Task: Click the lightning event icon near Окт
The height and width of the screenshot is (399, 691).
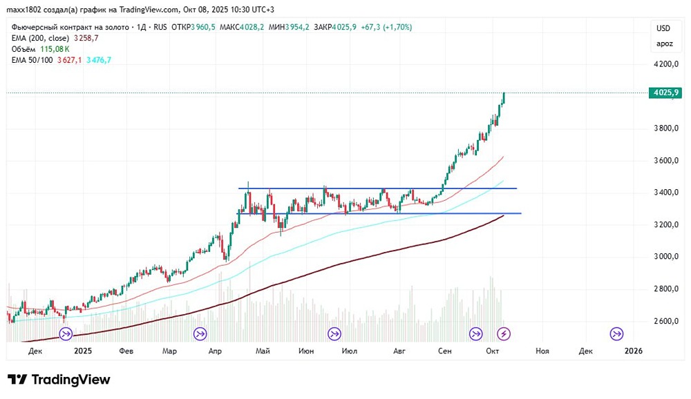Action: click(x=504, y=334)
